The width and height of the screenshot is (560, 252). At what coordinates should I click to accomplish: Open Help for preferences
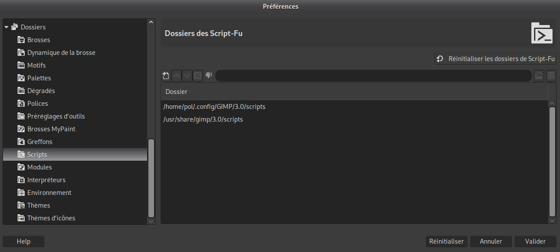point(23,241)
